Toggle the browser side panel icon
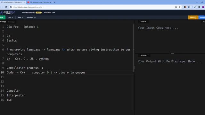205x115 pixels. [x=199, y=7]
